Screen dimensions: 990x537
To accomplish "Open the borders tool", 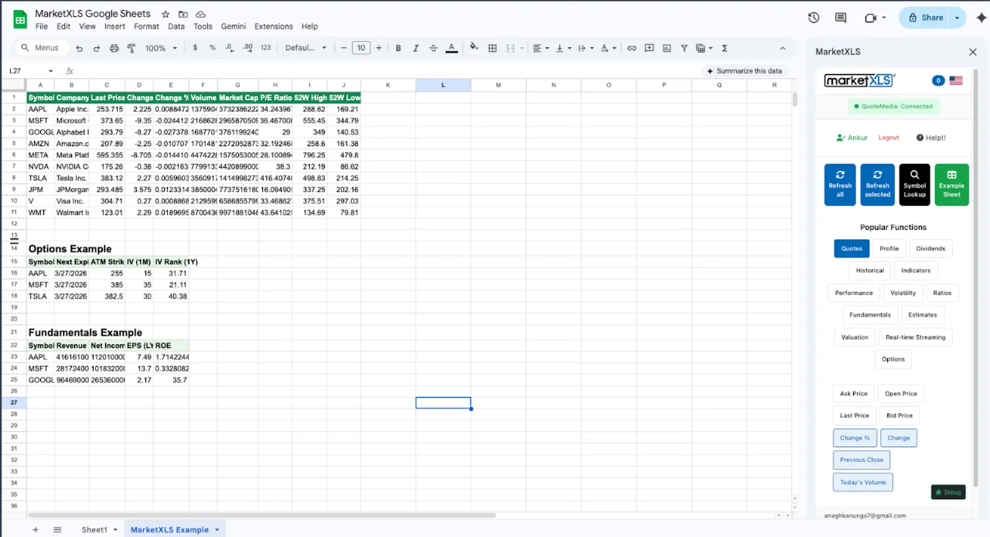I will tap(493, 48).
